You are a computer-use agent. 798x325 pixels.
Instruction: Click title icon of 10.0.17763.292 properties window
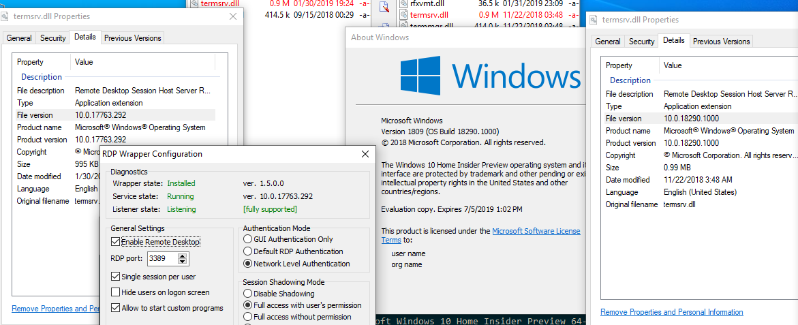click(x=5, y=16)
